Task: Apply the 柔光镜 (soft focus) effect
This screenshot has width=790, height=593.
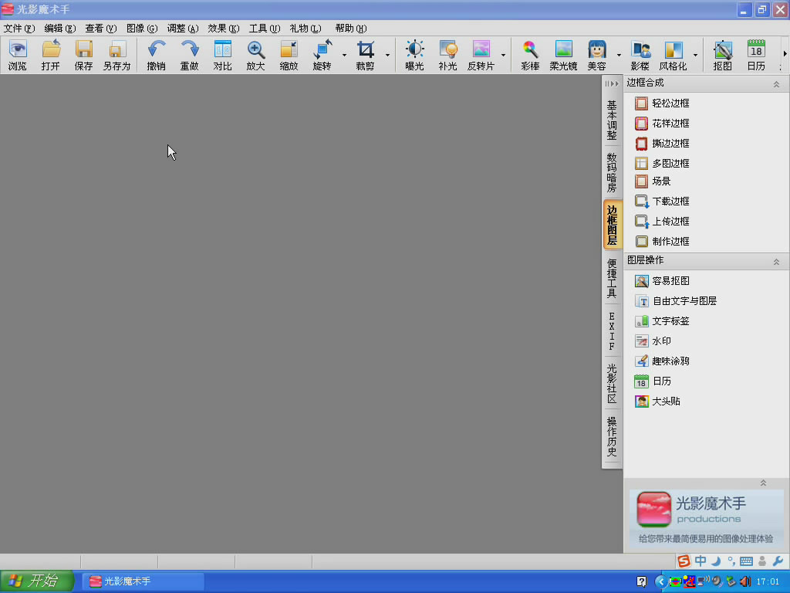Action: [563, 55]
